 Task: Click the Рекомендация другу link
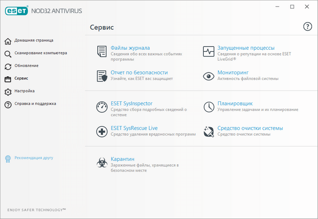(33, 158)
